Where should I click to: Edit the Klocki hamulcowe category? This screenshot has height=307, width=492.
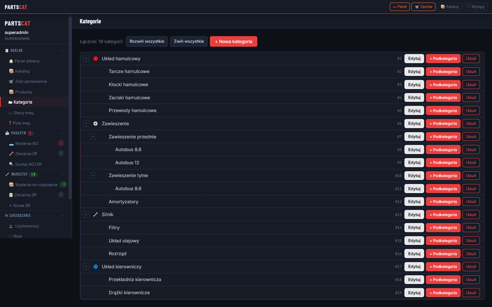pos(414,85)
